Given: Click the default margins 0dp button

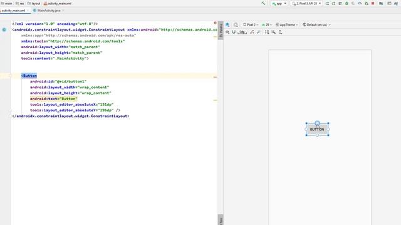Looking at the screenshot, I should coord(242,32).
